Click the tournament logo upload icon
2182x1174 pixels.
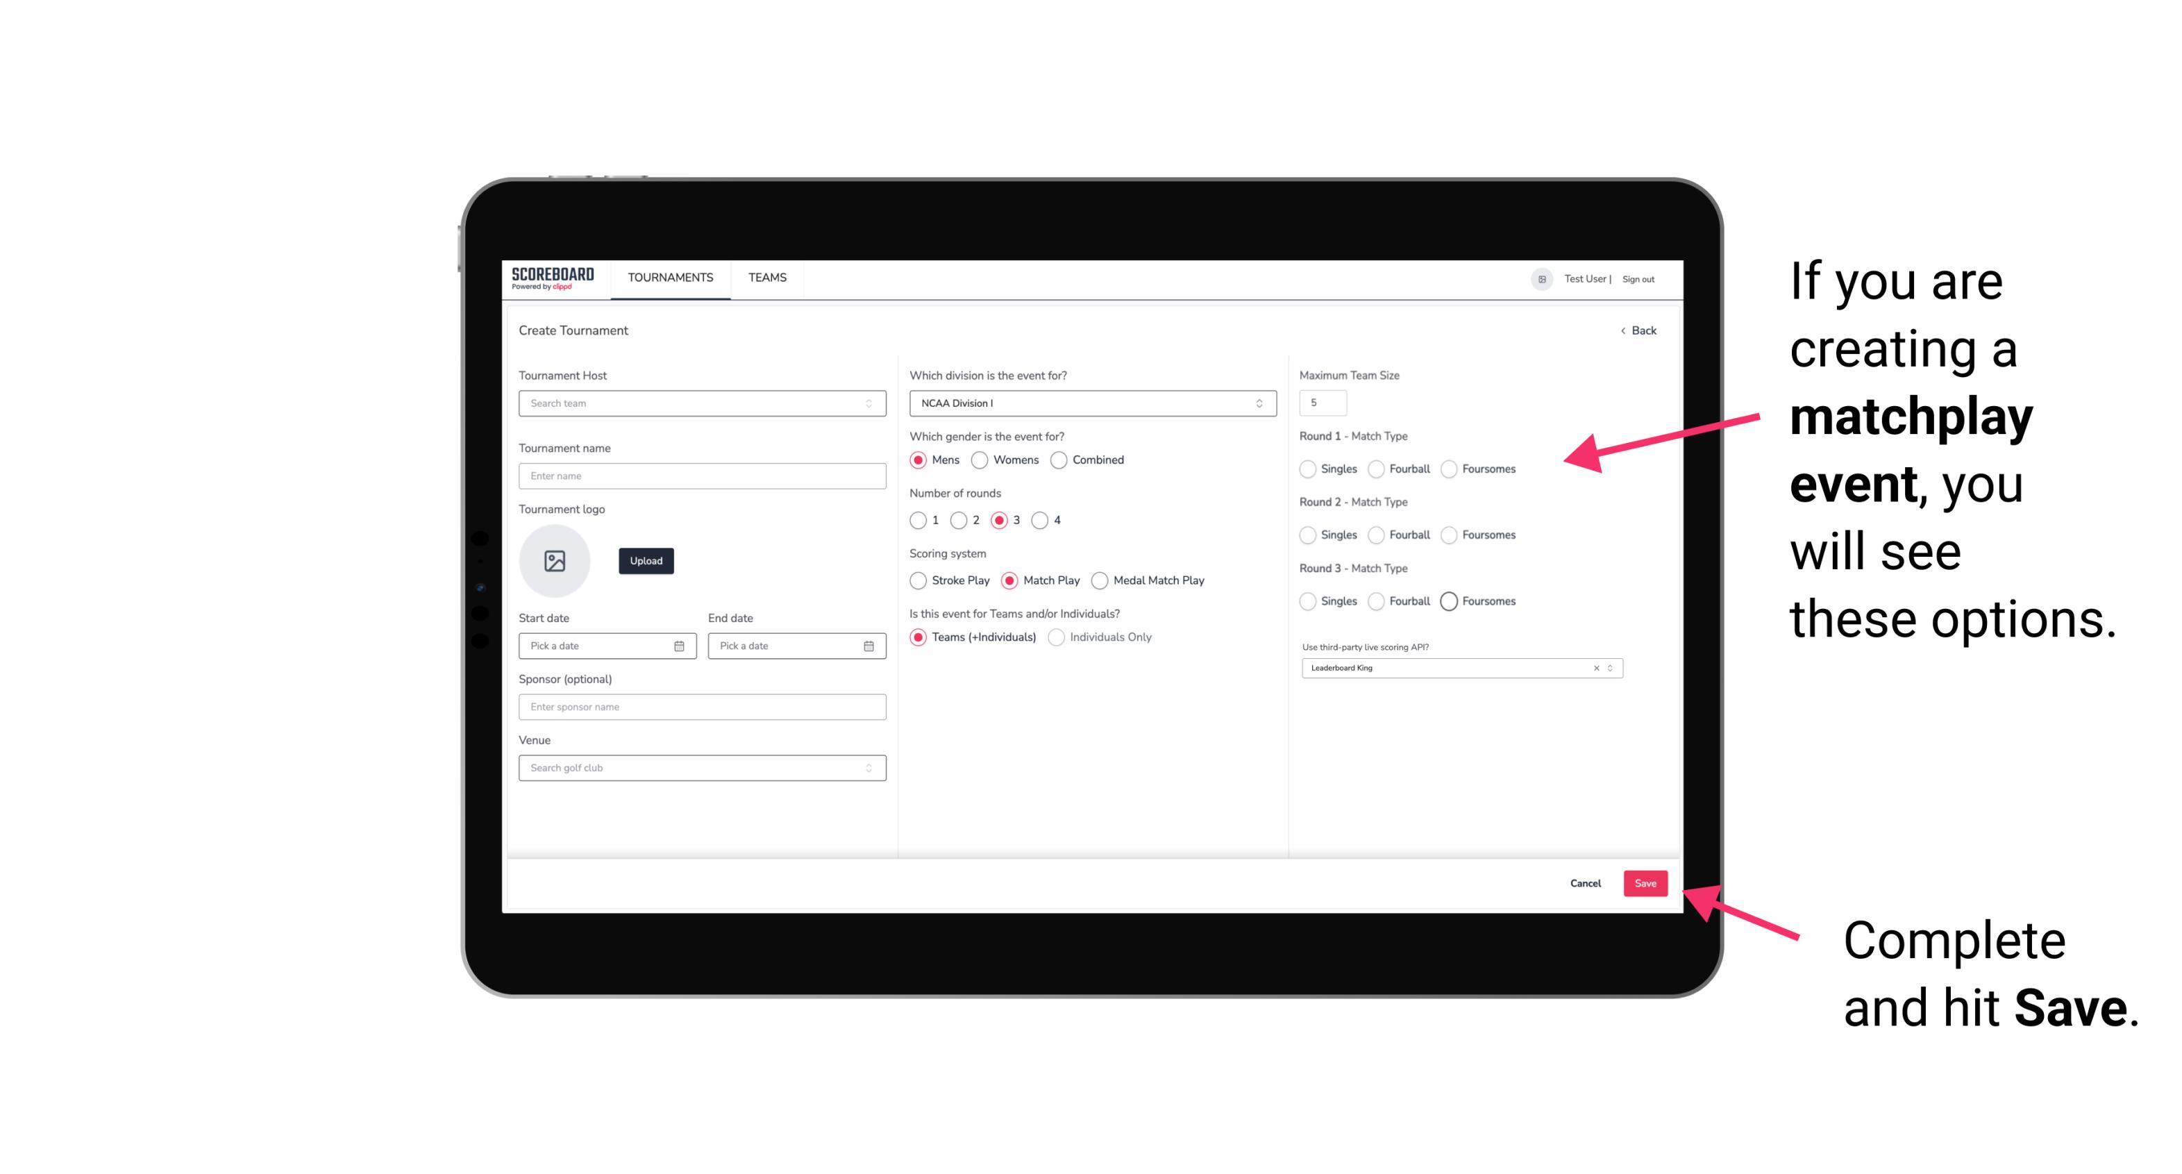click(555, 561)
